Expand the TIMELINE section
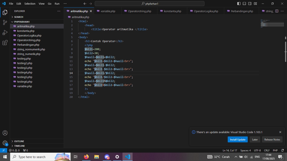The width and height of the screenshot is (287, 161). pos(19,146)
